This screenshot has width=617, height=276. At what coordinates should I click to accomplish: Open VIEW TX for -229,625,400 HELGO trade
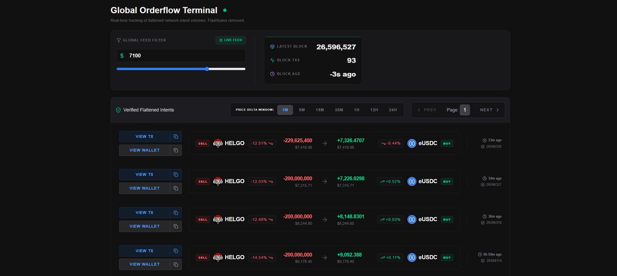tap(144, 136)
